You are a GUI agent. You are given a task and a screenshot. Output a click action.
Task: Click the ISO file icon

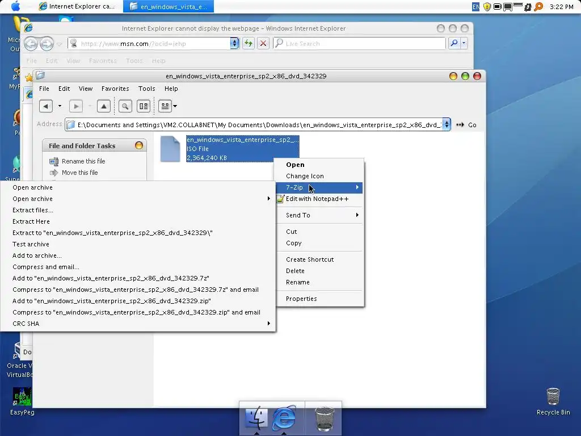(x=170, y=149)
